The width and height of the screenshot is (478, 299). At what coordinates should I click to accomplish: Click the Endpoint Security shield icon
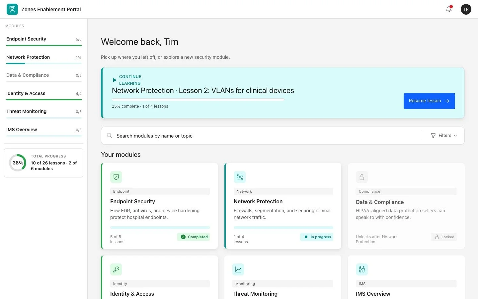click(x=116, y=177)
